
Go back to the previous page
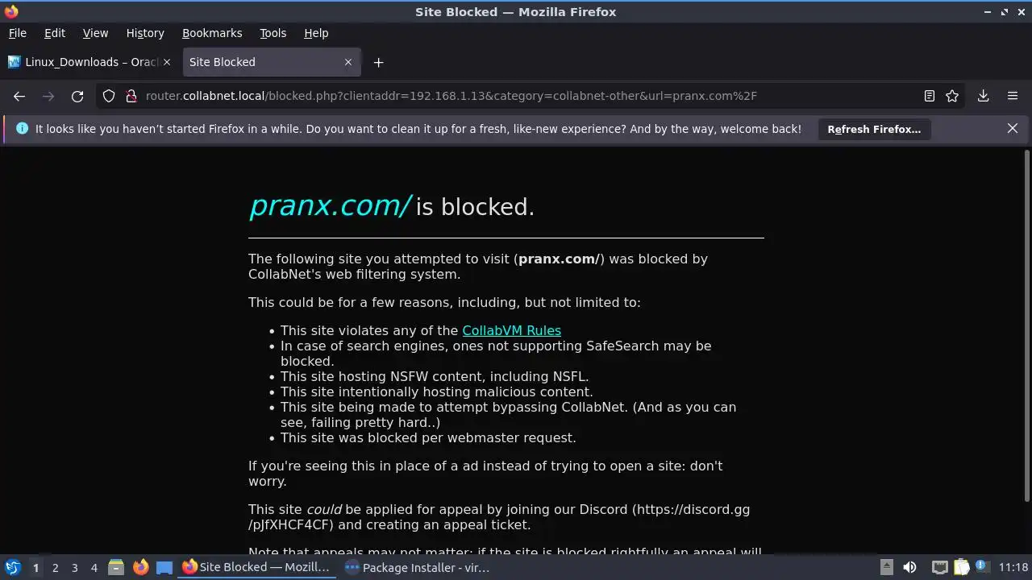point(19,96)
